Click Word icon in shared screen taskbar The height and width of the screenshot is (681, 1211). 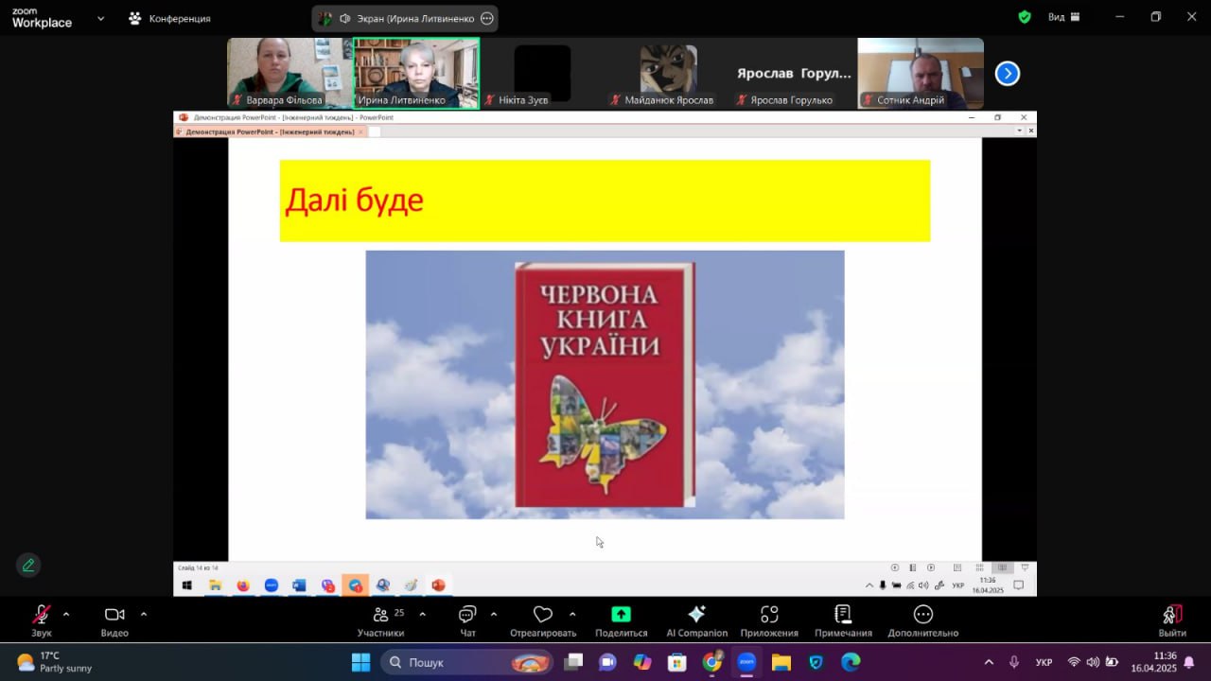click(299, 585)
